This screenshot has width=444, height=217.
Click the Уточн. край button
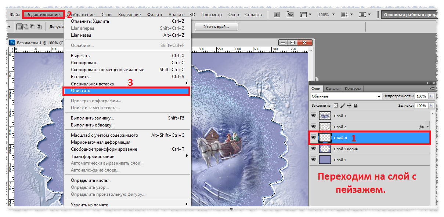[216, 26]
